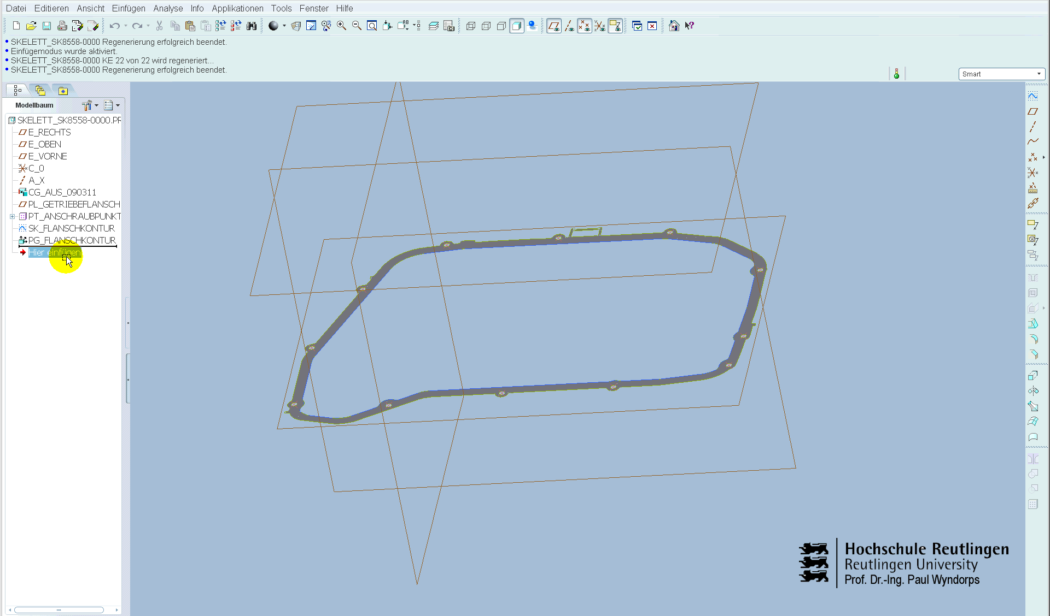
Task: Select the Sketch tool in right toolbar
Action: pos(1032,96)
